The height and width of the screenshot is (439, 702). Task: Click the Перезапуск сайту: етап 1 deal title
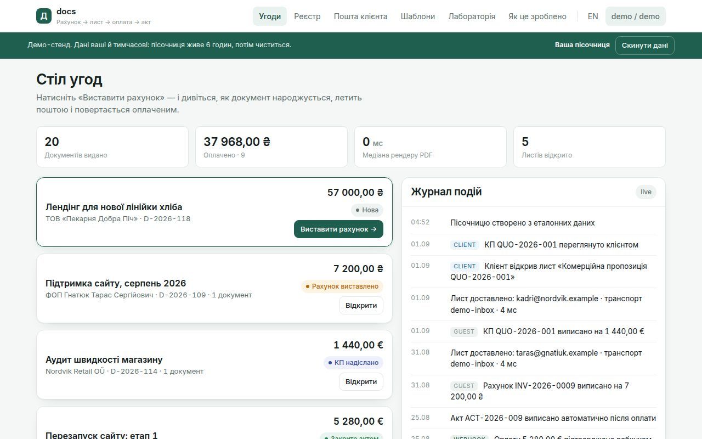click(101, 435)
